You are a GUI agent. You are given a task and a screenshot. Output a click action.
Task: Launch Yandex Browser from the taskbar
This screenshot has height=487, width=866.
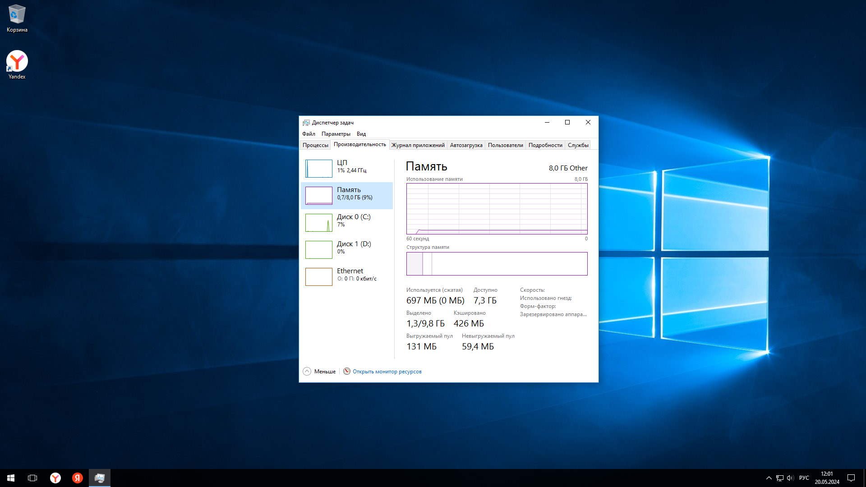click(x=55, y=478)
